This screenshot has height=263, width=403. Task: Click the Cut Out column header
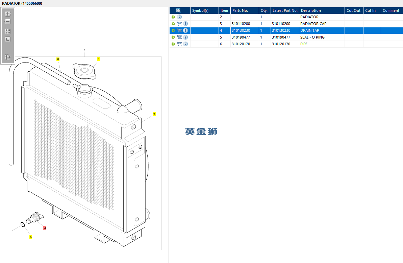tap(354, 10)
